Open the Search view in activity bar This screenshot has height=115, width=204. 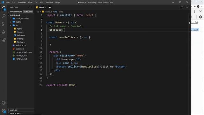pyautogui.click(x=4, y=16)
